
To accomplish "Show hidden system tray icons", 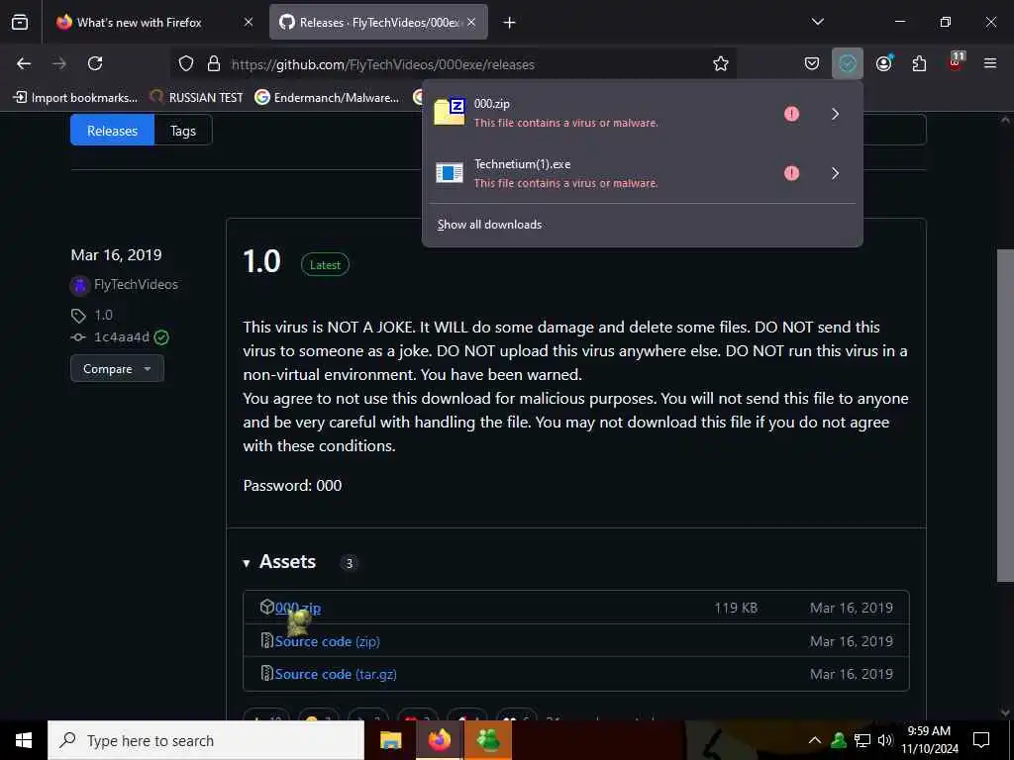I will tap(815, 740).
